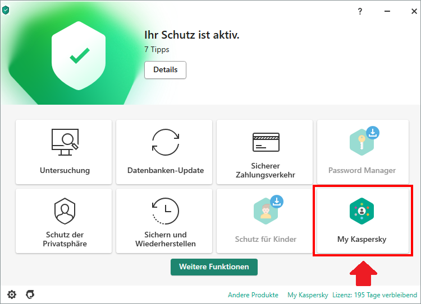
Task: Open Schutz der Privatsphäre tile
Action: coord(65,221)
